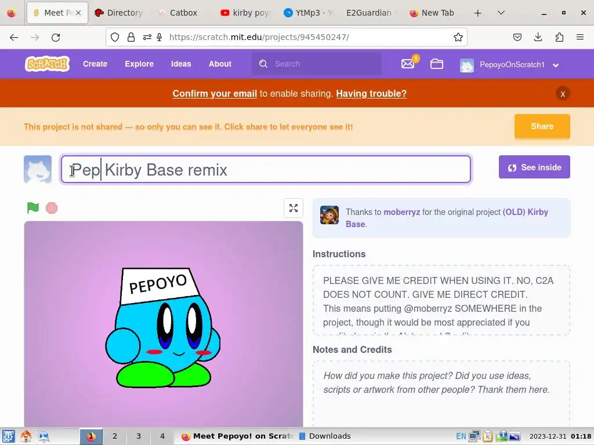Click the project author avatar beside the title
The image size is (594, 445).
click(x=38, y=169)
